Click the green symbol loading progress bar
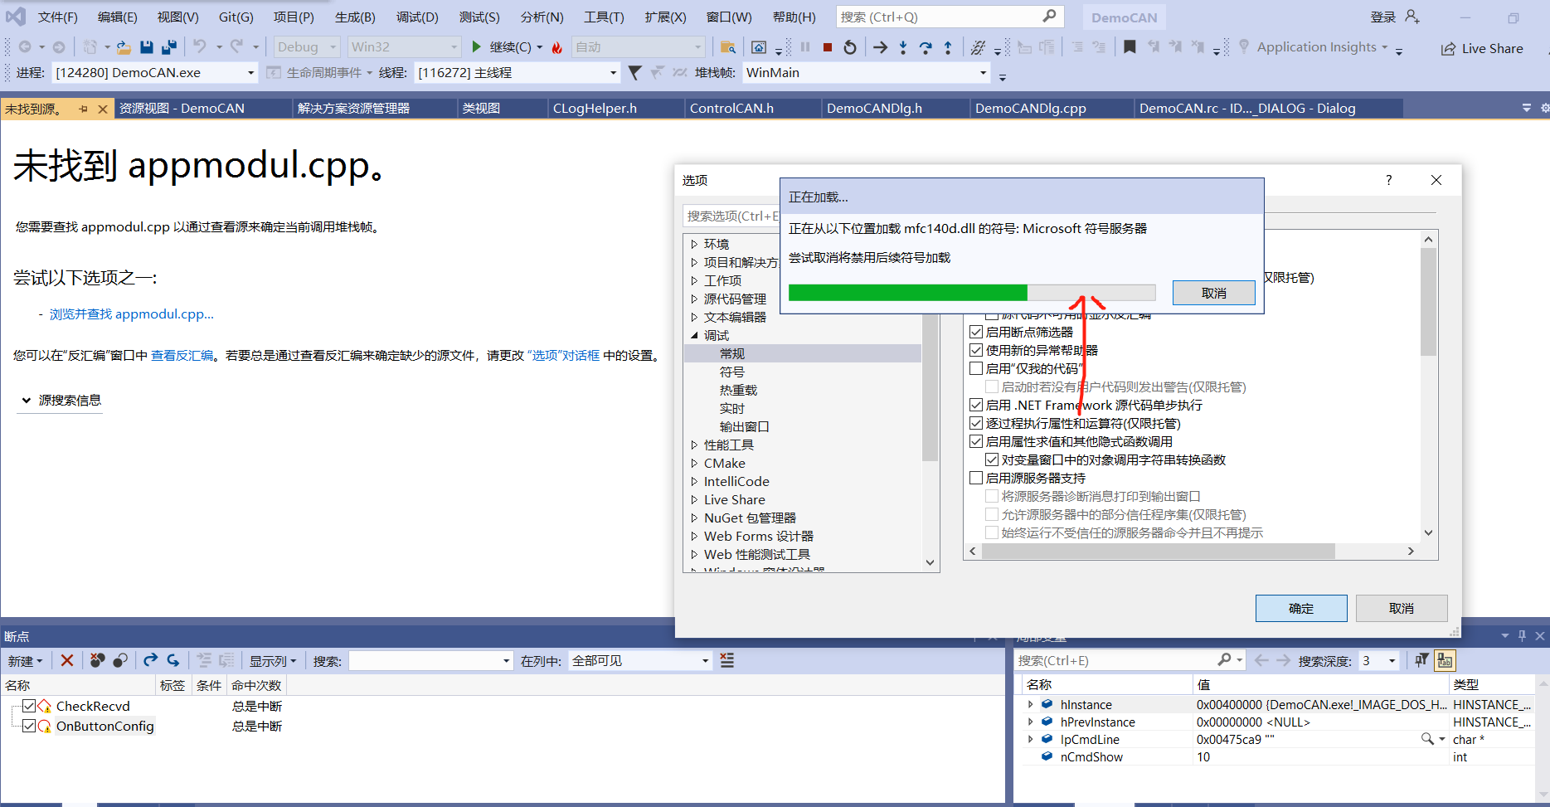 coord(908,292)
